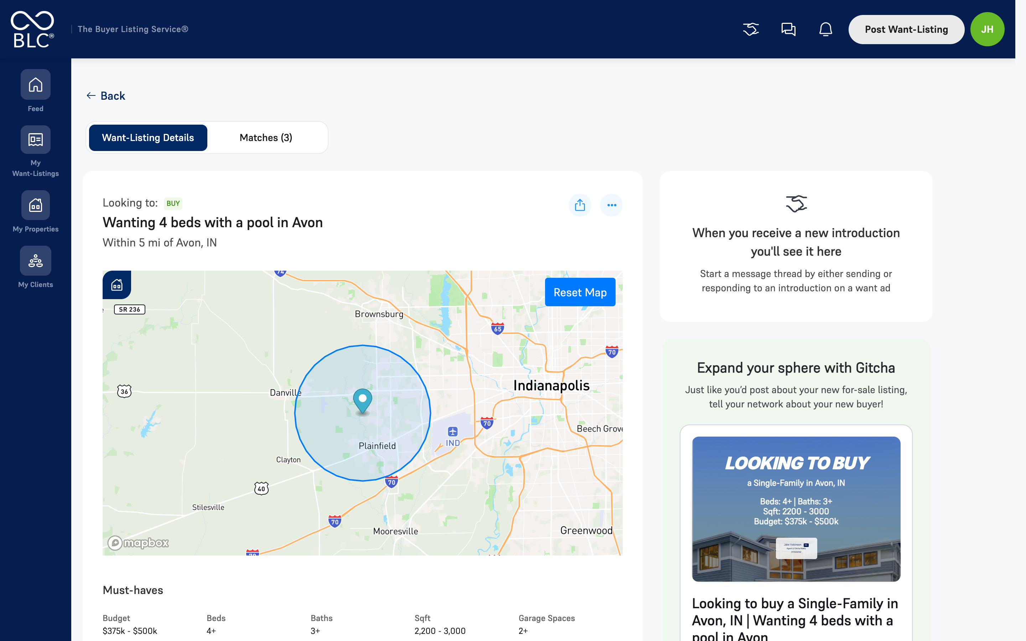Click the Budget value $375k - $500k
1026x641 pixels.
pos(130,631)
